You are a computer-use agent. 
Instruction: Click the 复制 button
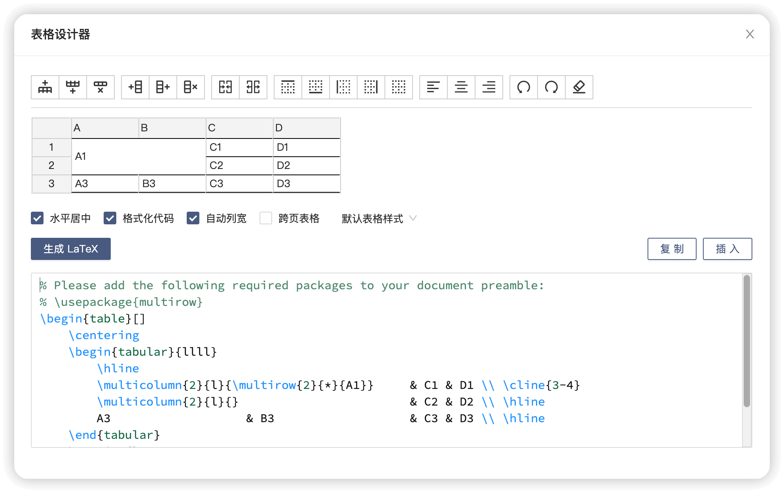coord(672,249)
